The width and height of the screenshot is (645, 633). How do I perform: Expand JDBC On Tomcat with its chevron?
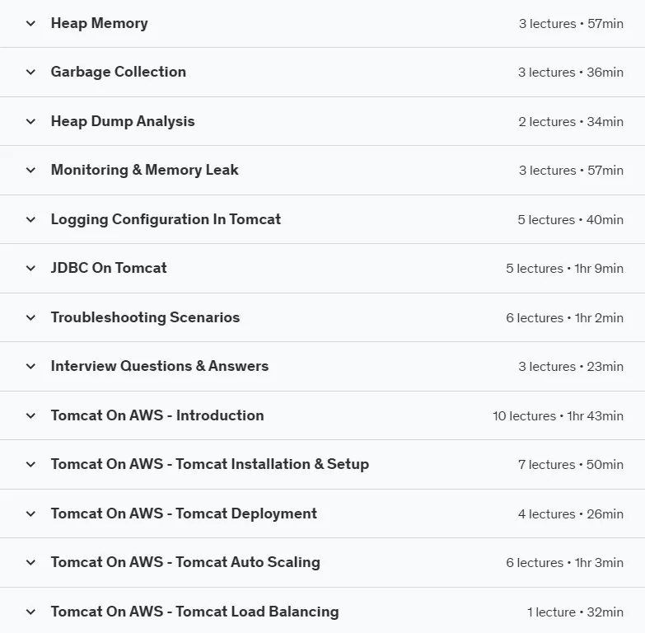30,269
